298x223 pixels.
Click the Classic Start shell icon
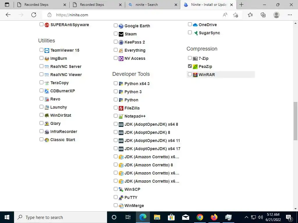pos(47,140)
